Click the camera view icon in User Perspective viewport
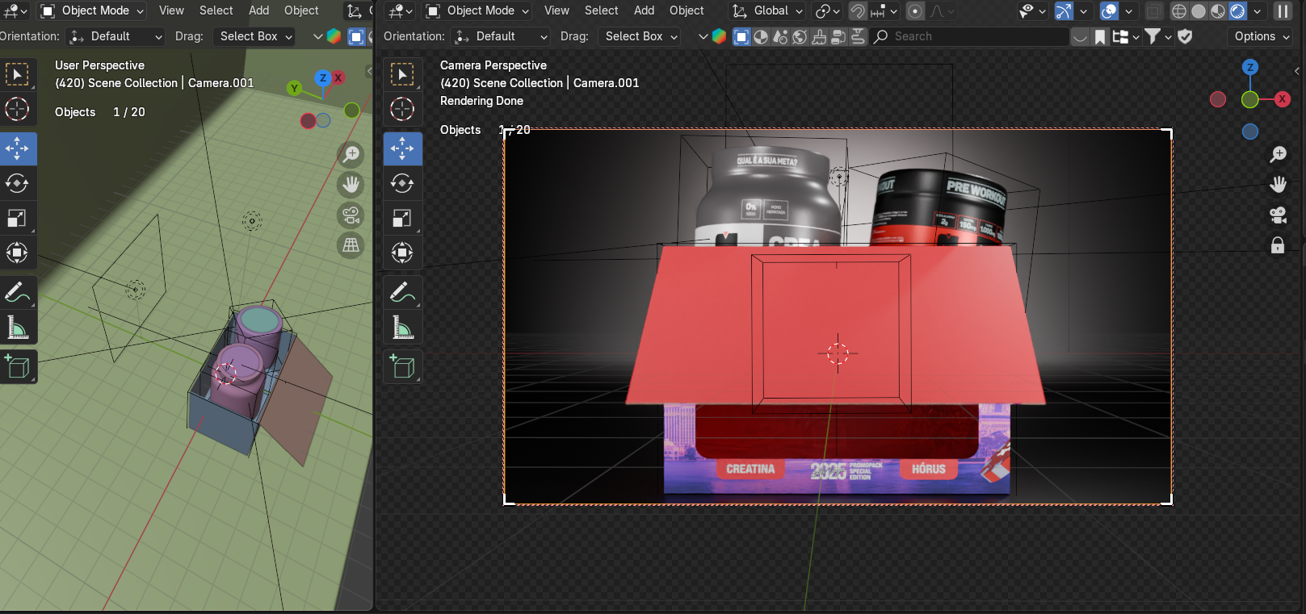Viewport: 1306px width, 614px height. tap(351, 215)
